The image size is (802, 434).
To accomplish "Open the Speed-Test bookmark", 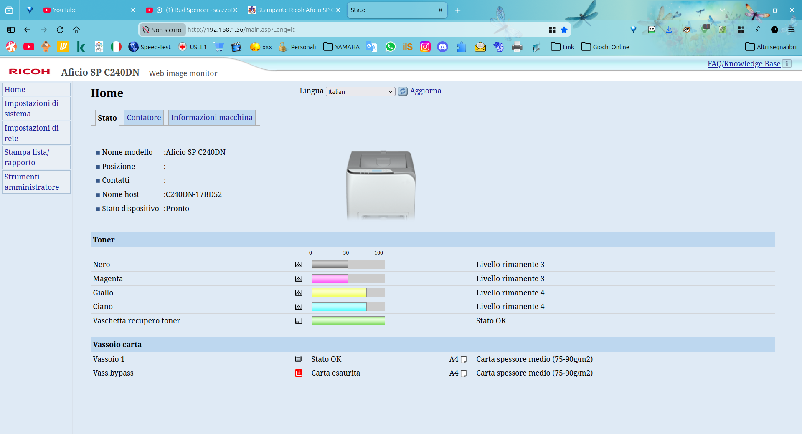I will (x=150, y=47).
